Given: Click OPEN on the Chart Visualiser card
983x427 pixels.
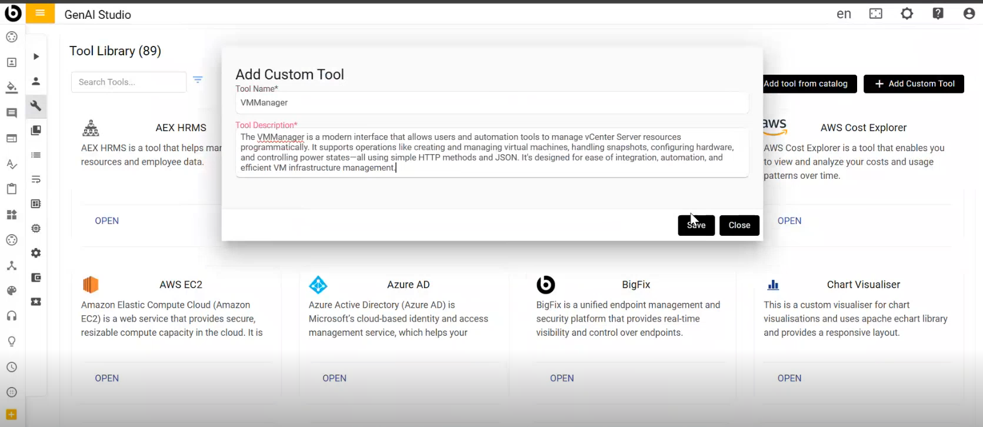Looking at the screenshot, I should [x=789, y=378].
